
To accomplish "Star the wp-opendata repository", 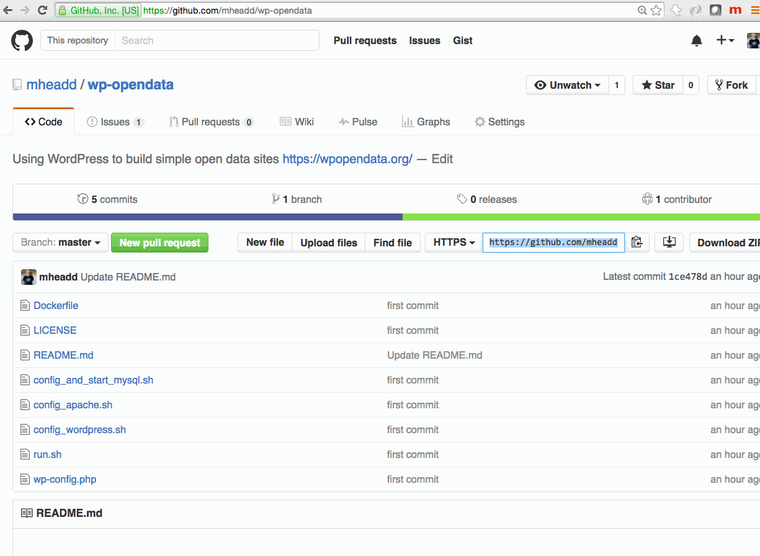I will pyautogui.click(x=658, y=85).
